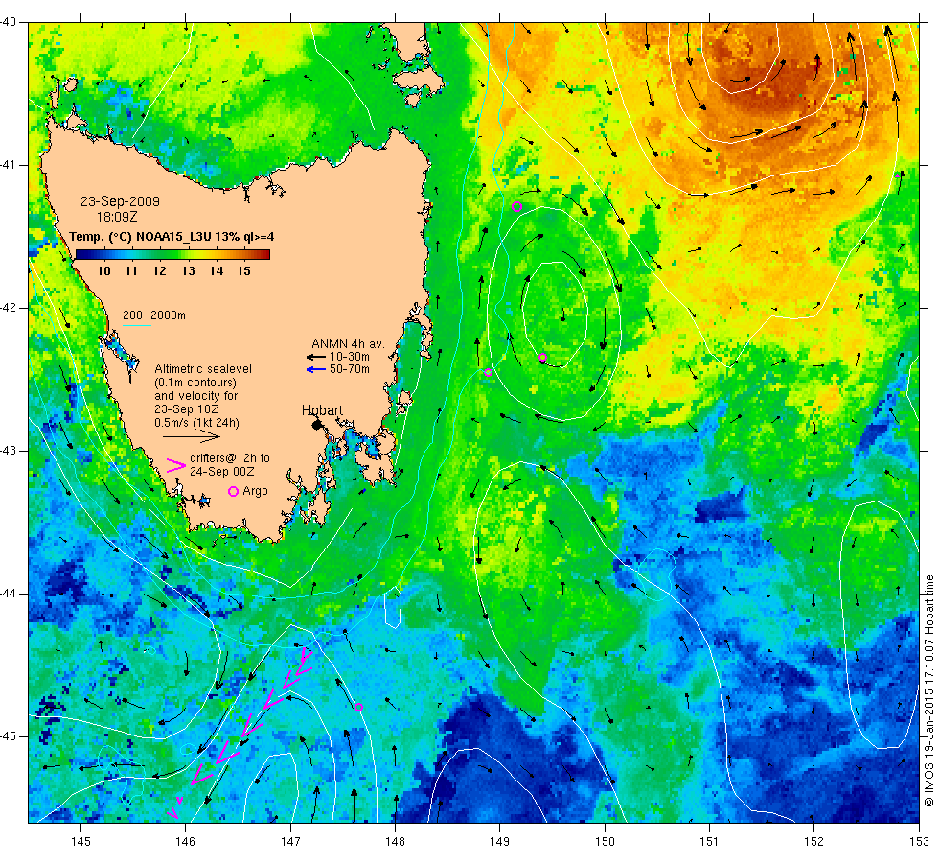Click the 0.5m/s velocity scale arrow
This screenshot has width=939, height=863.
coord(192,436)
